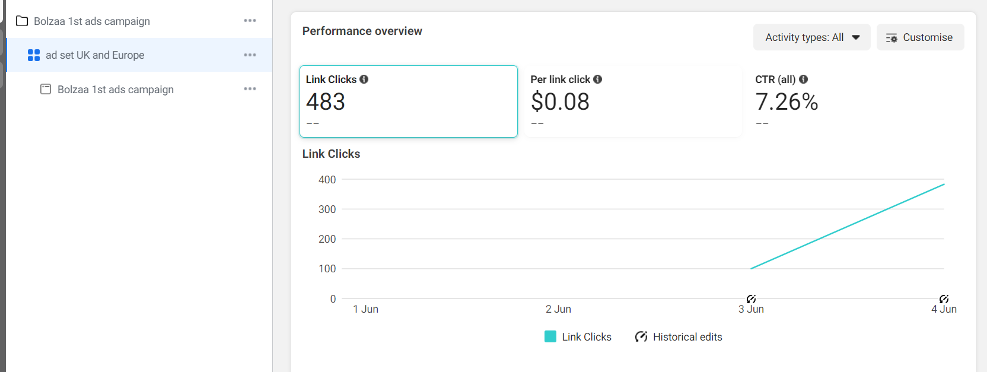
Task: Open more options for the campaign folder row
Action: [250, 21]
